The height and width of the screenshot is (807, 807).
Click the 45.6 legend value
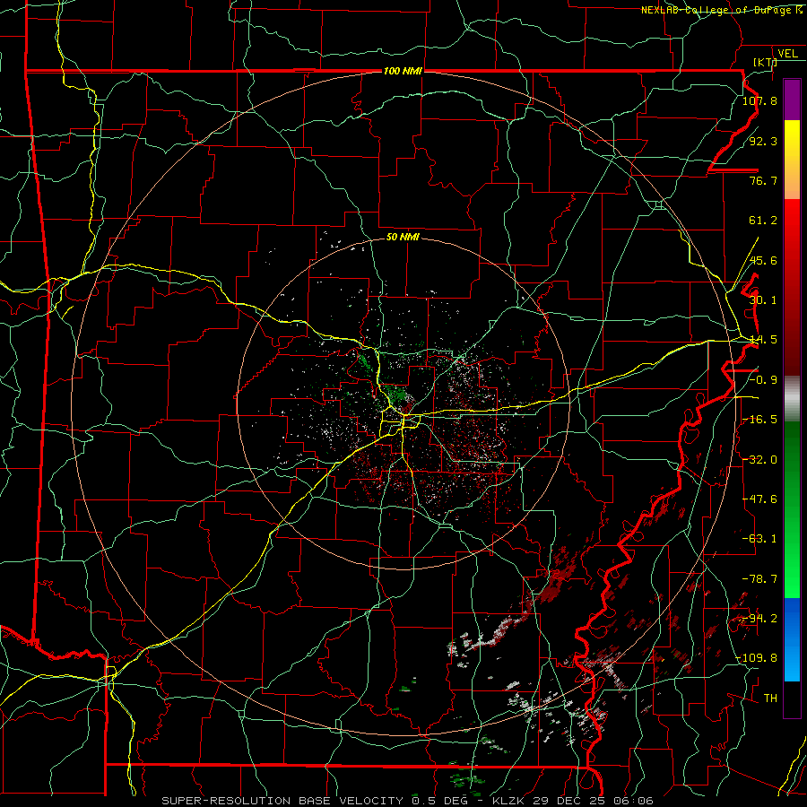(763, 261)
